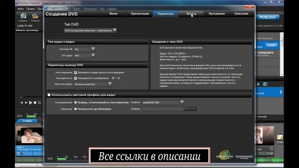299x168 pixels.
Task: Maximize the ProShow Producer main window
Action: 271,2
